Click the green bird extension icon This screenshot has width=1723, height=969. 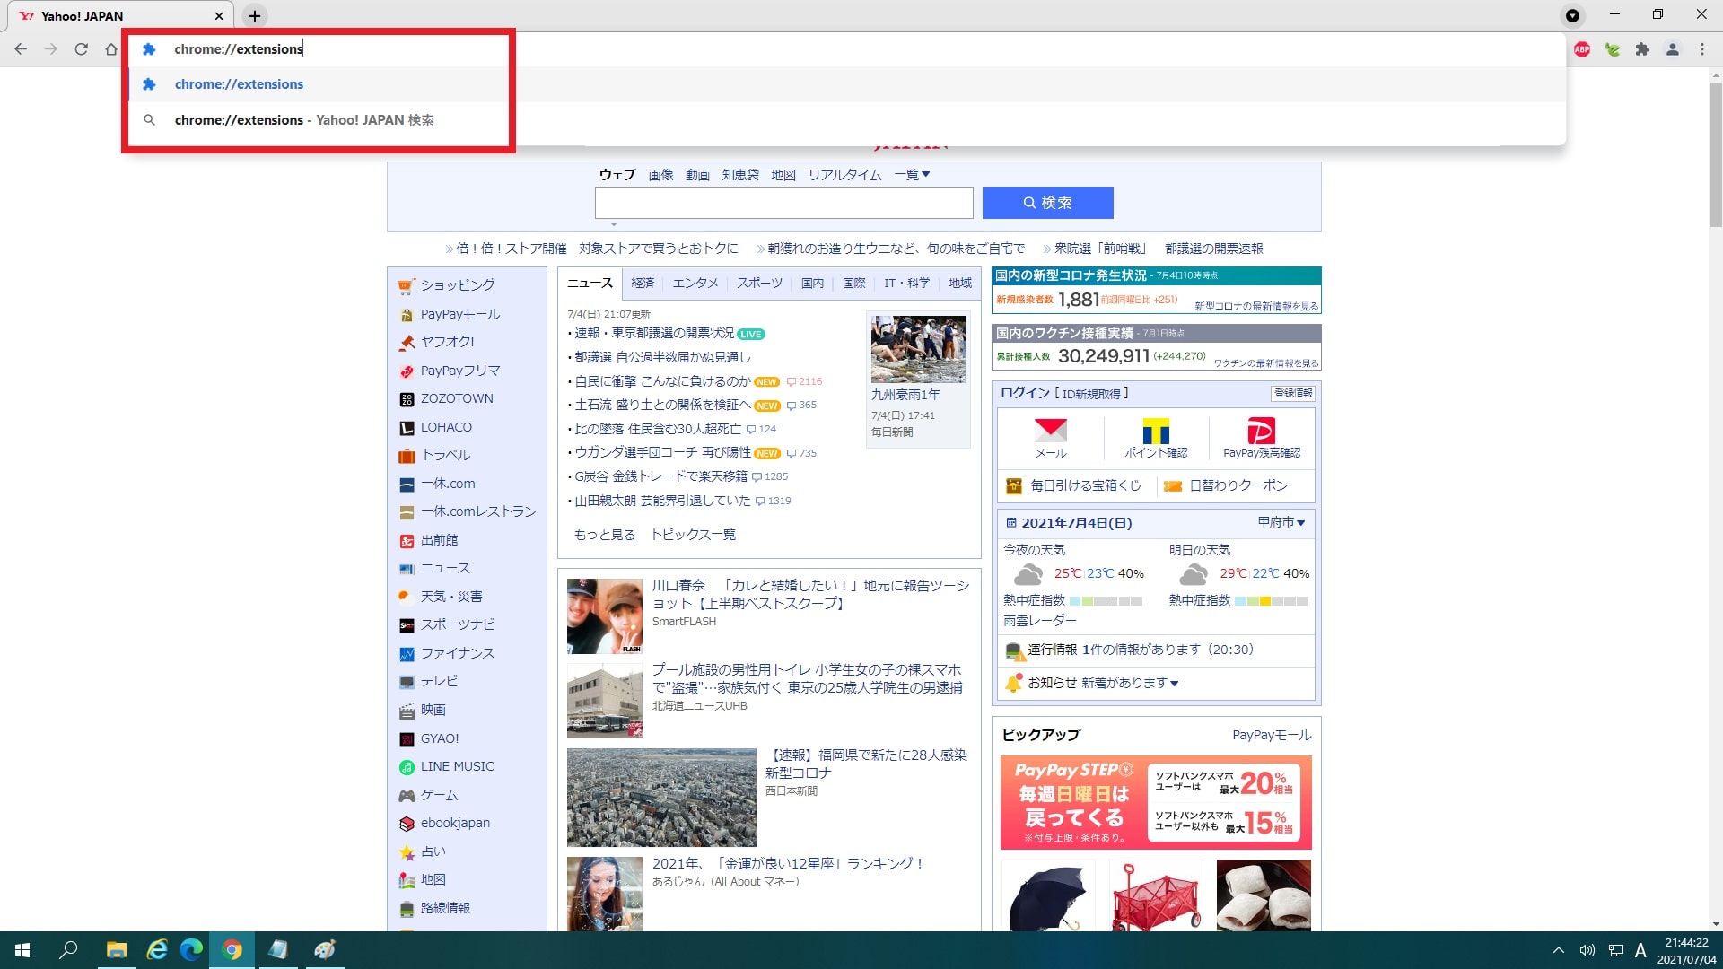[x=1613, y=49]
